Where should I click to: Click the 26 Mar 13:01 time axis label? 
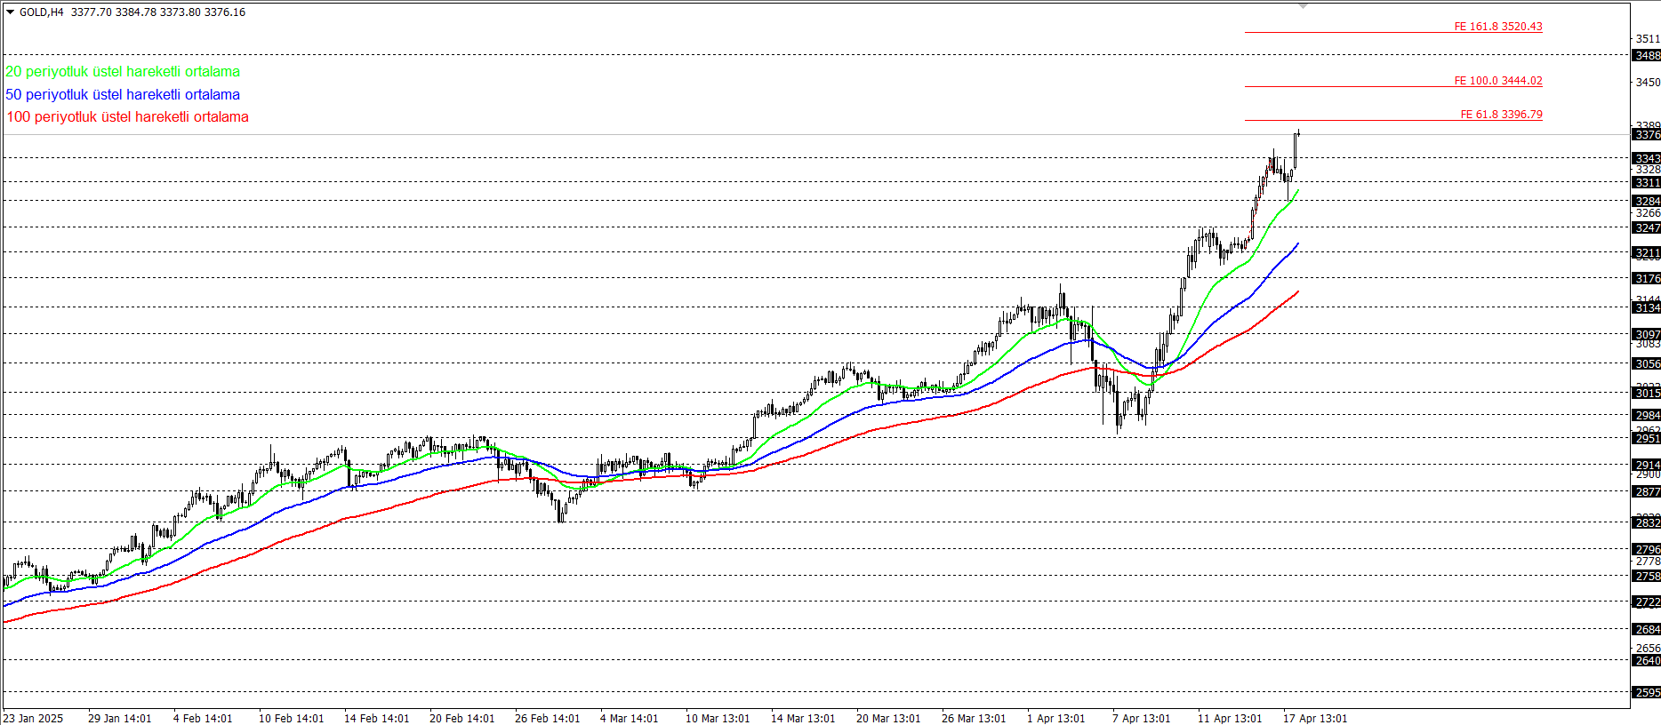[974, 719]
